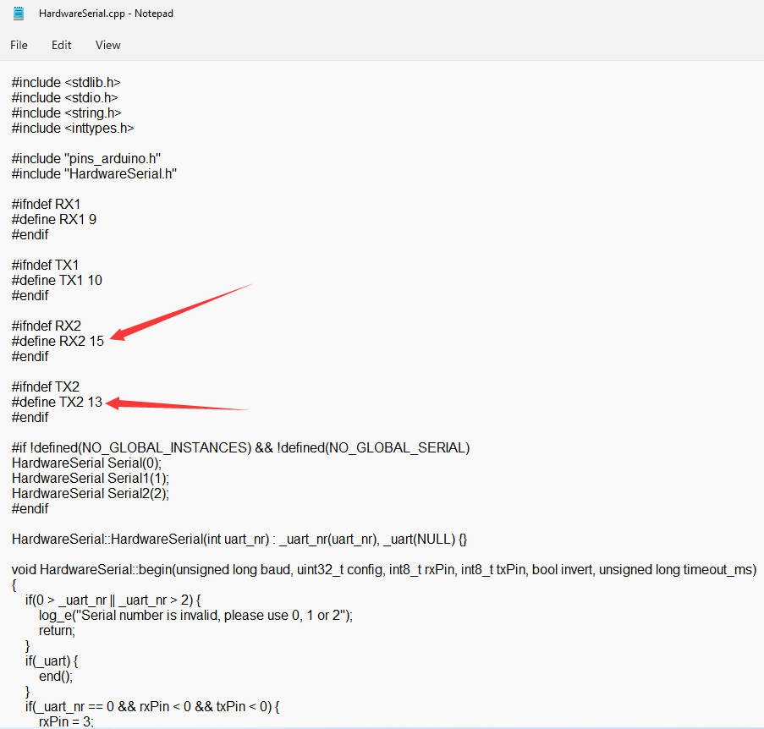Click the #include <inttypes.h> line
764x729 pixels.
point(73,129)
